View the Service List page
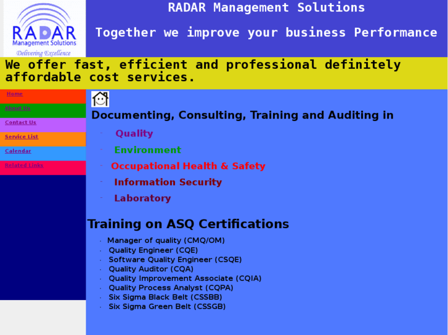The image size is (448, 335). [22, 136]
